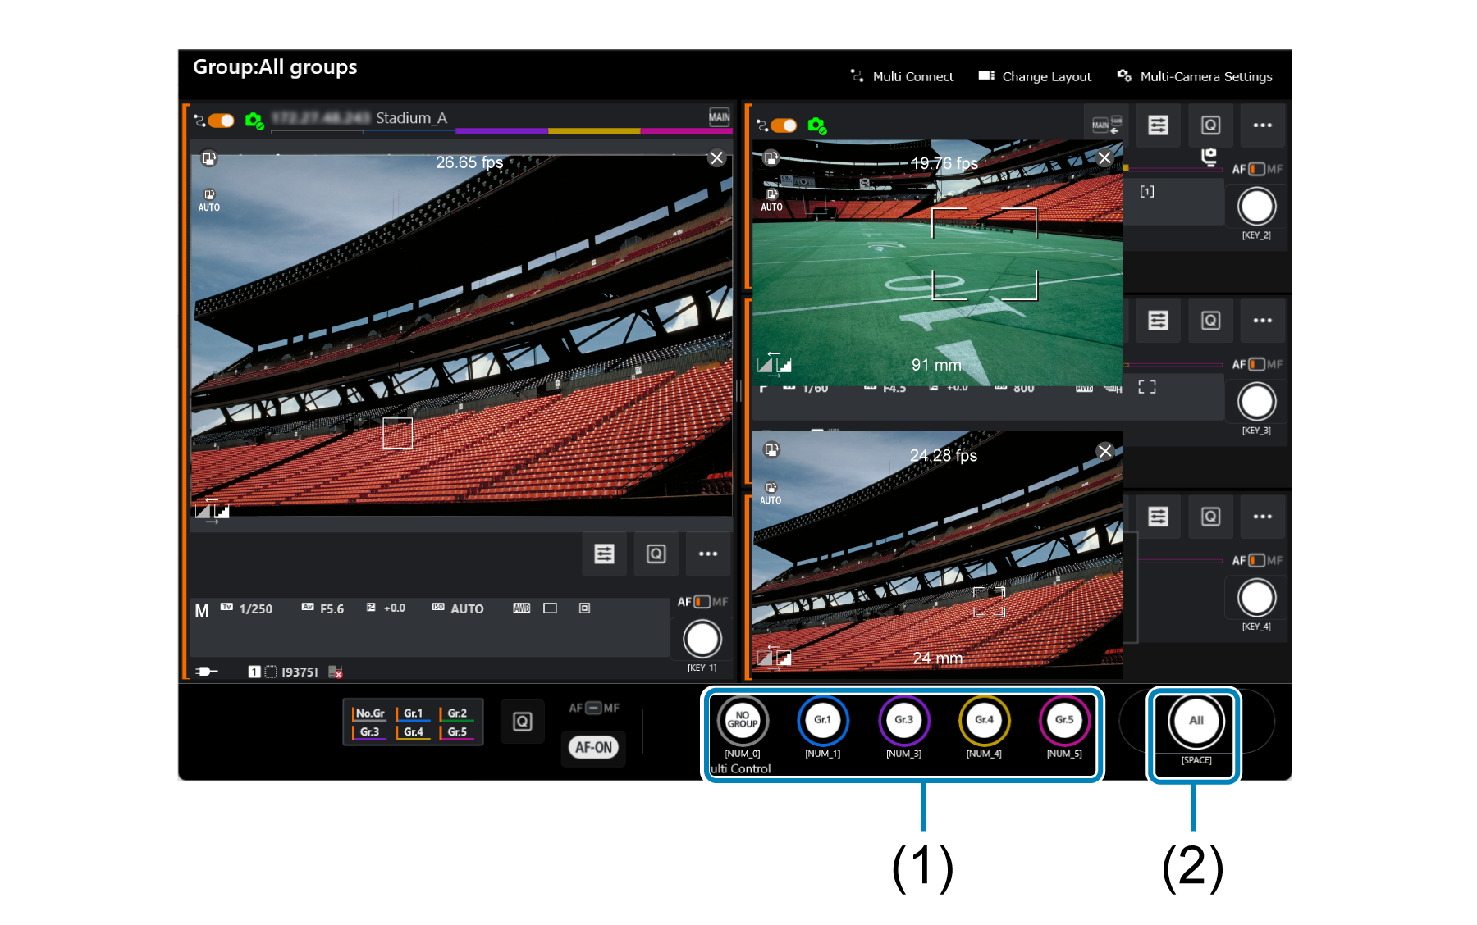Click AUTO rotation icon on 26.65 fps view

coord(209,201)
